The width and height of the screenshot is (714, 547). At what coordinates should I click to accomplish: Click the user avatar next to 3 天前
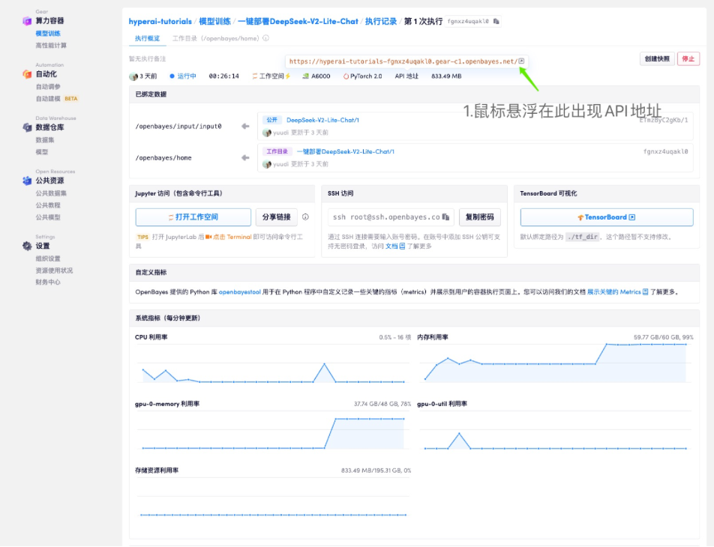(133, 76)
